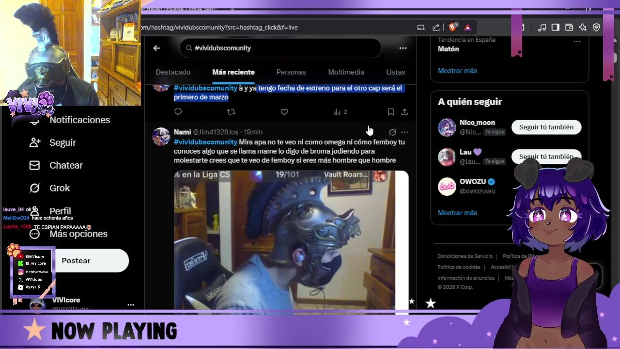Click the Seguir person-plus icon
Screen dimensions: 620x349
(x=34, y=143)
